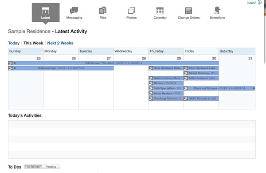Viewport: 266px width, 173px height.
Task: Click continuation arrow on Tub/Shower Tile Labor
Action: click(15, 63)
